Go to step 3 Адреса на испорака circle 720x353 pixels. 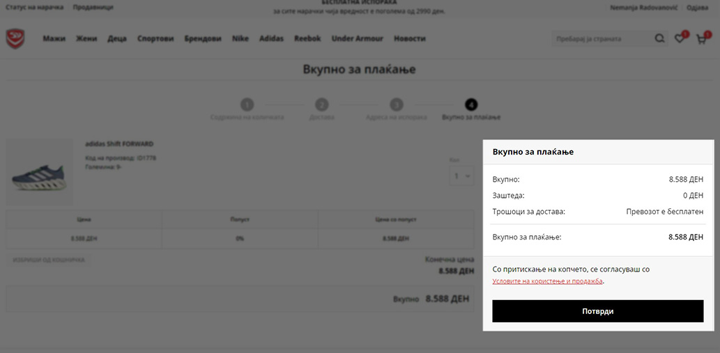point(397,105)
